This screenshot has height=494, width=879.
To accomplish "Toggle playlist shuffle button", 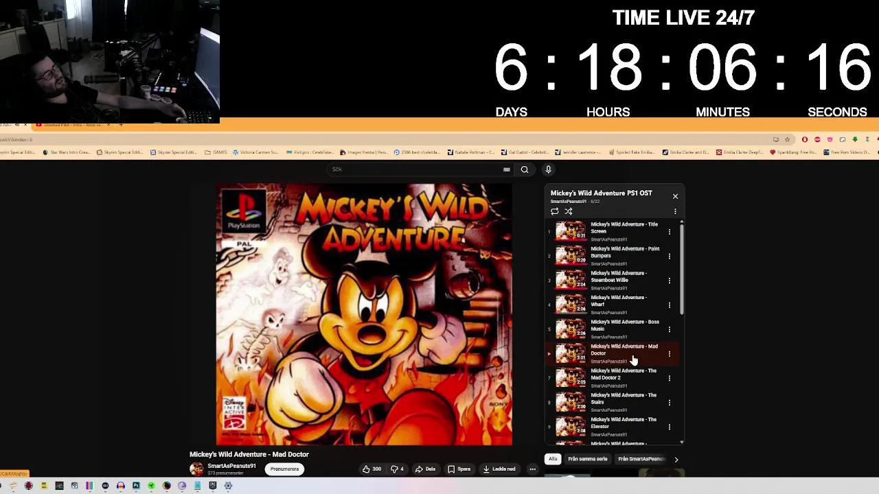I will [569, 211].
